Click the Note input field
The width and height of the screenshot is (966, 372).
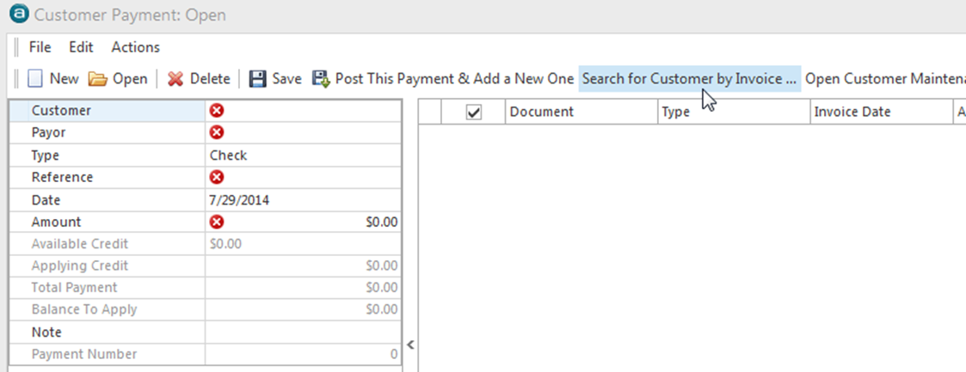tap(302, 332)
